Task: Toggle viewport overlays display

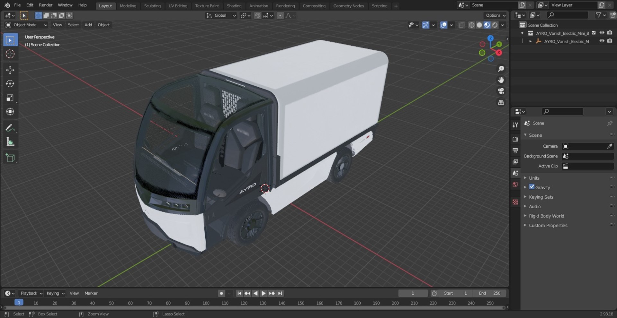Action: click(x=443, y=25)
